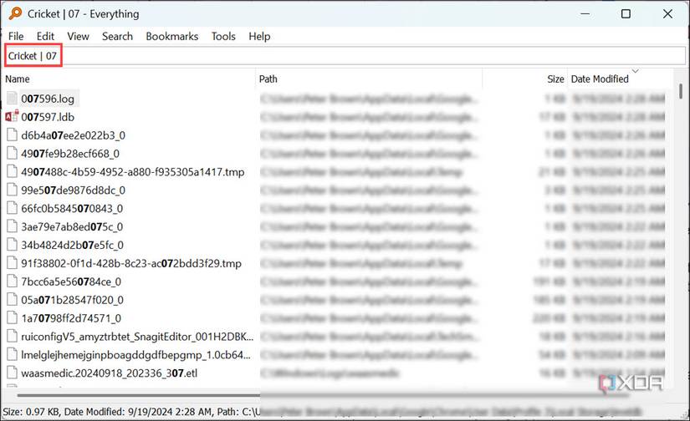Select the file name waasmedic.20240918_202336_307.etl
690x421 pixels.
coord(109,373)
